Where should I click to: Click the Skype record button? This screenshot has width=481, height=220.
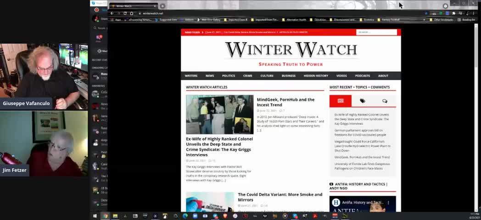97,10
